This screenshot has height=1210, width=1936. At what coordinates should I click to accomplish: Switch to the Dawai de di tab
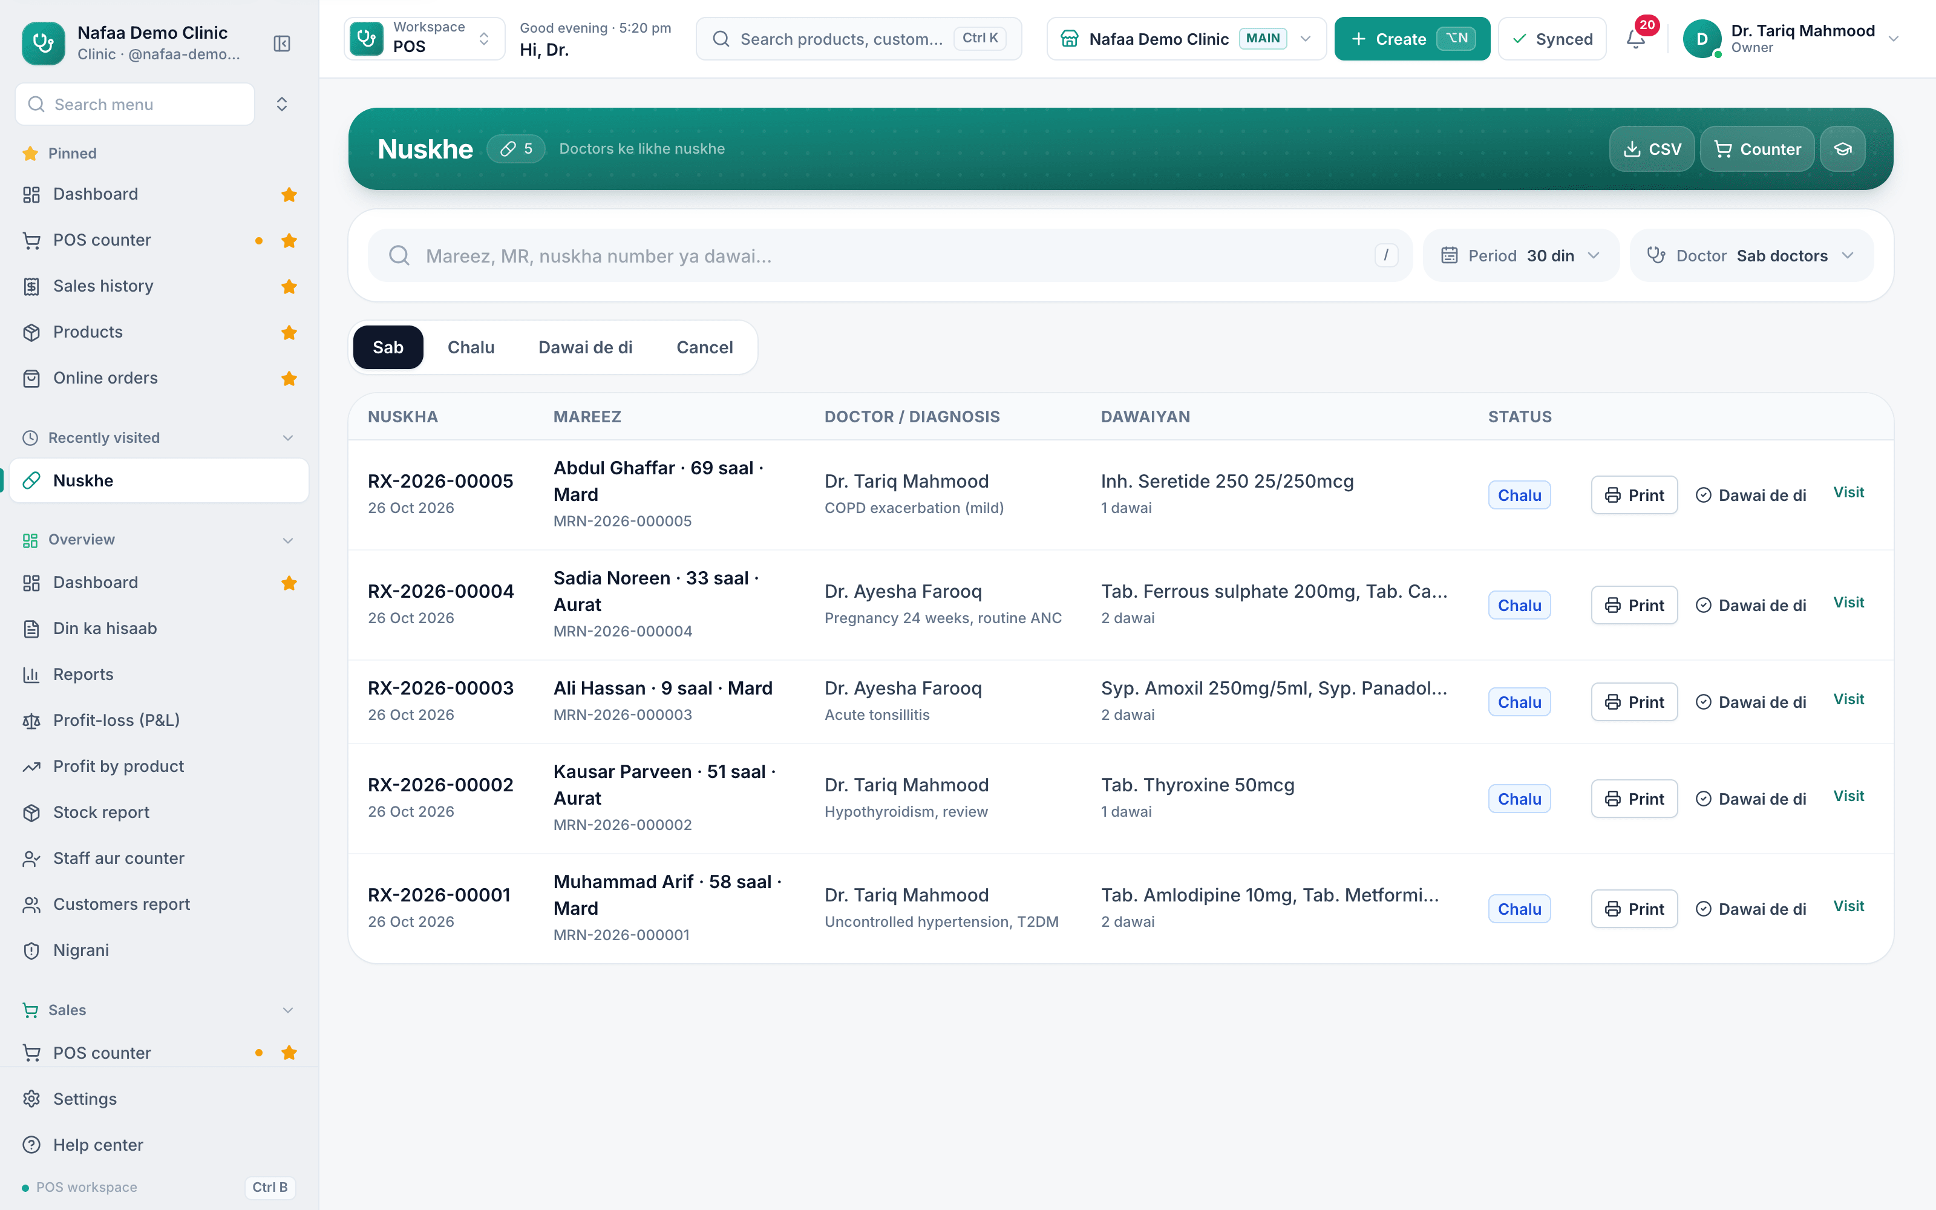pyautogui.click(x=586, y=347)
